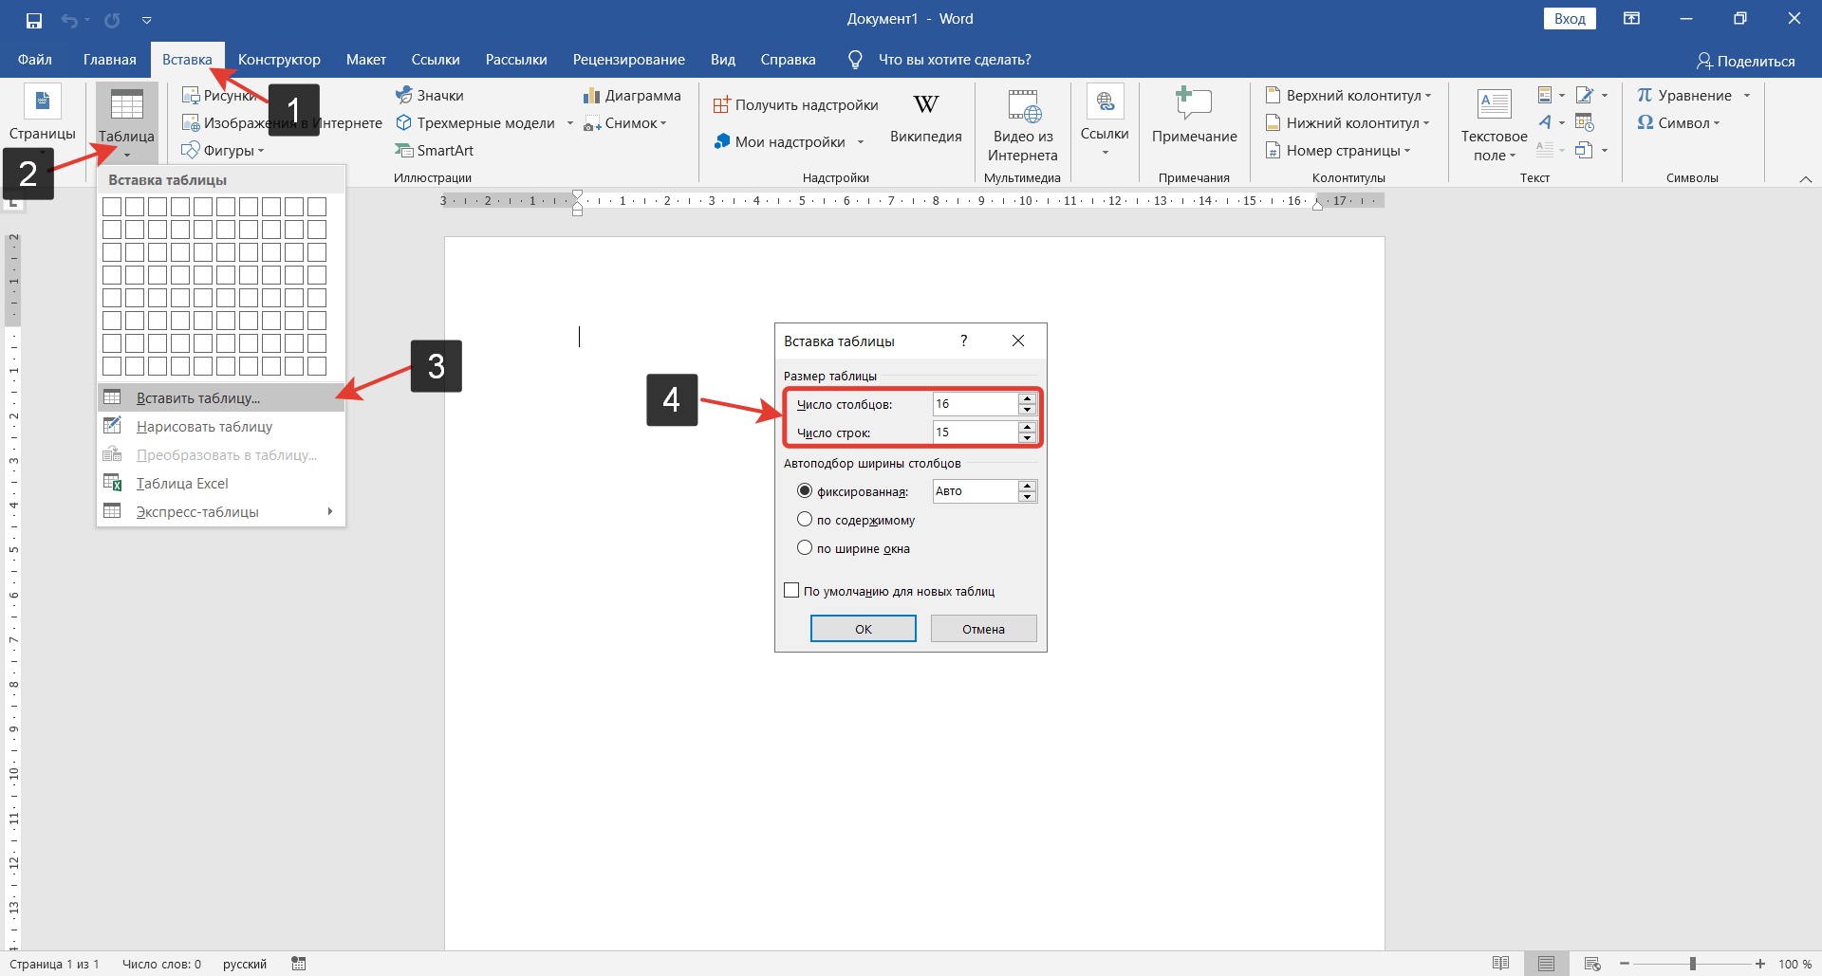
Task: Click the Авто fixed width field
Action: click(975, 491)
